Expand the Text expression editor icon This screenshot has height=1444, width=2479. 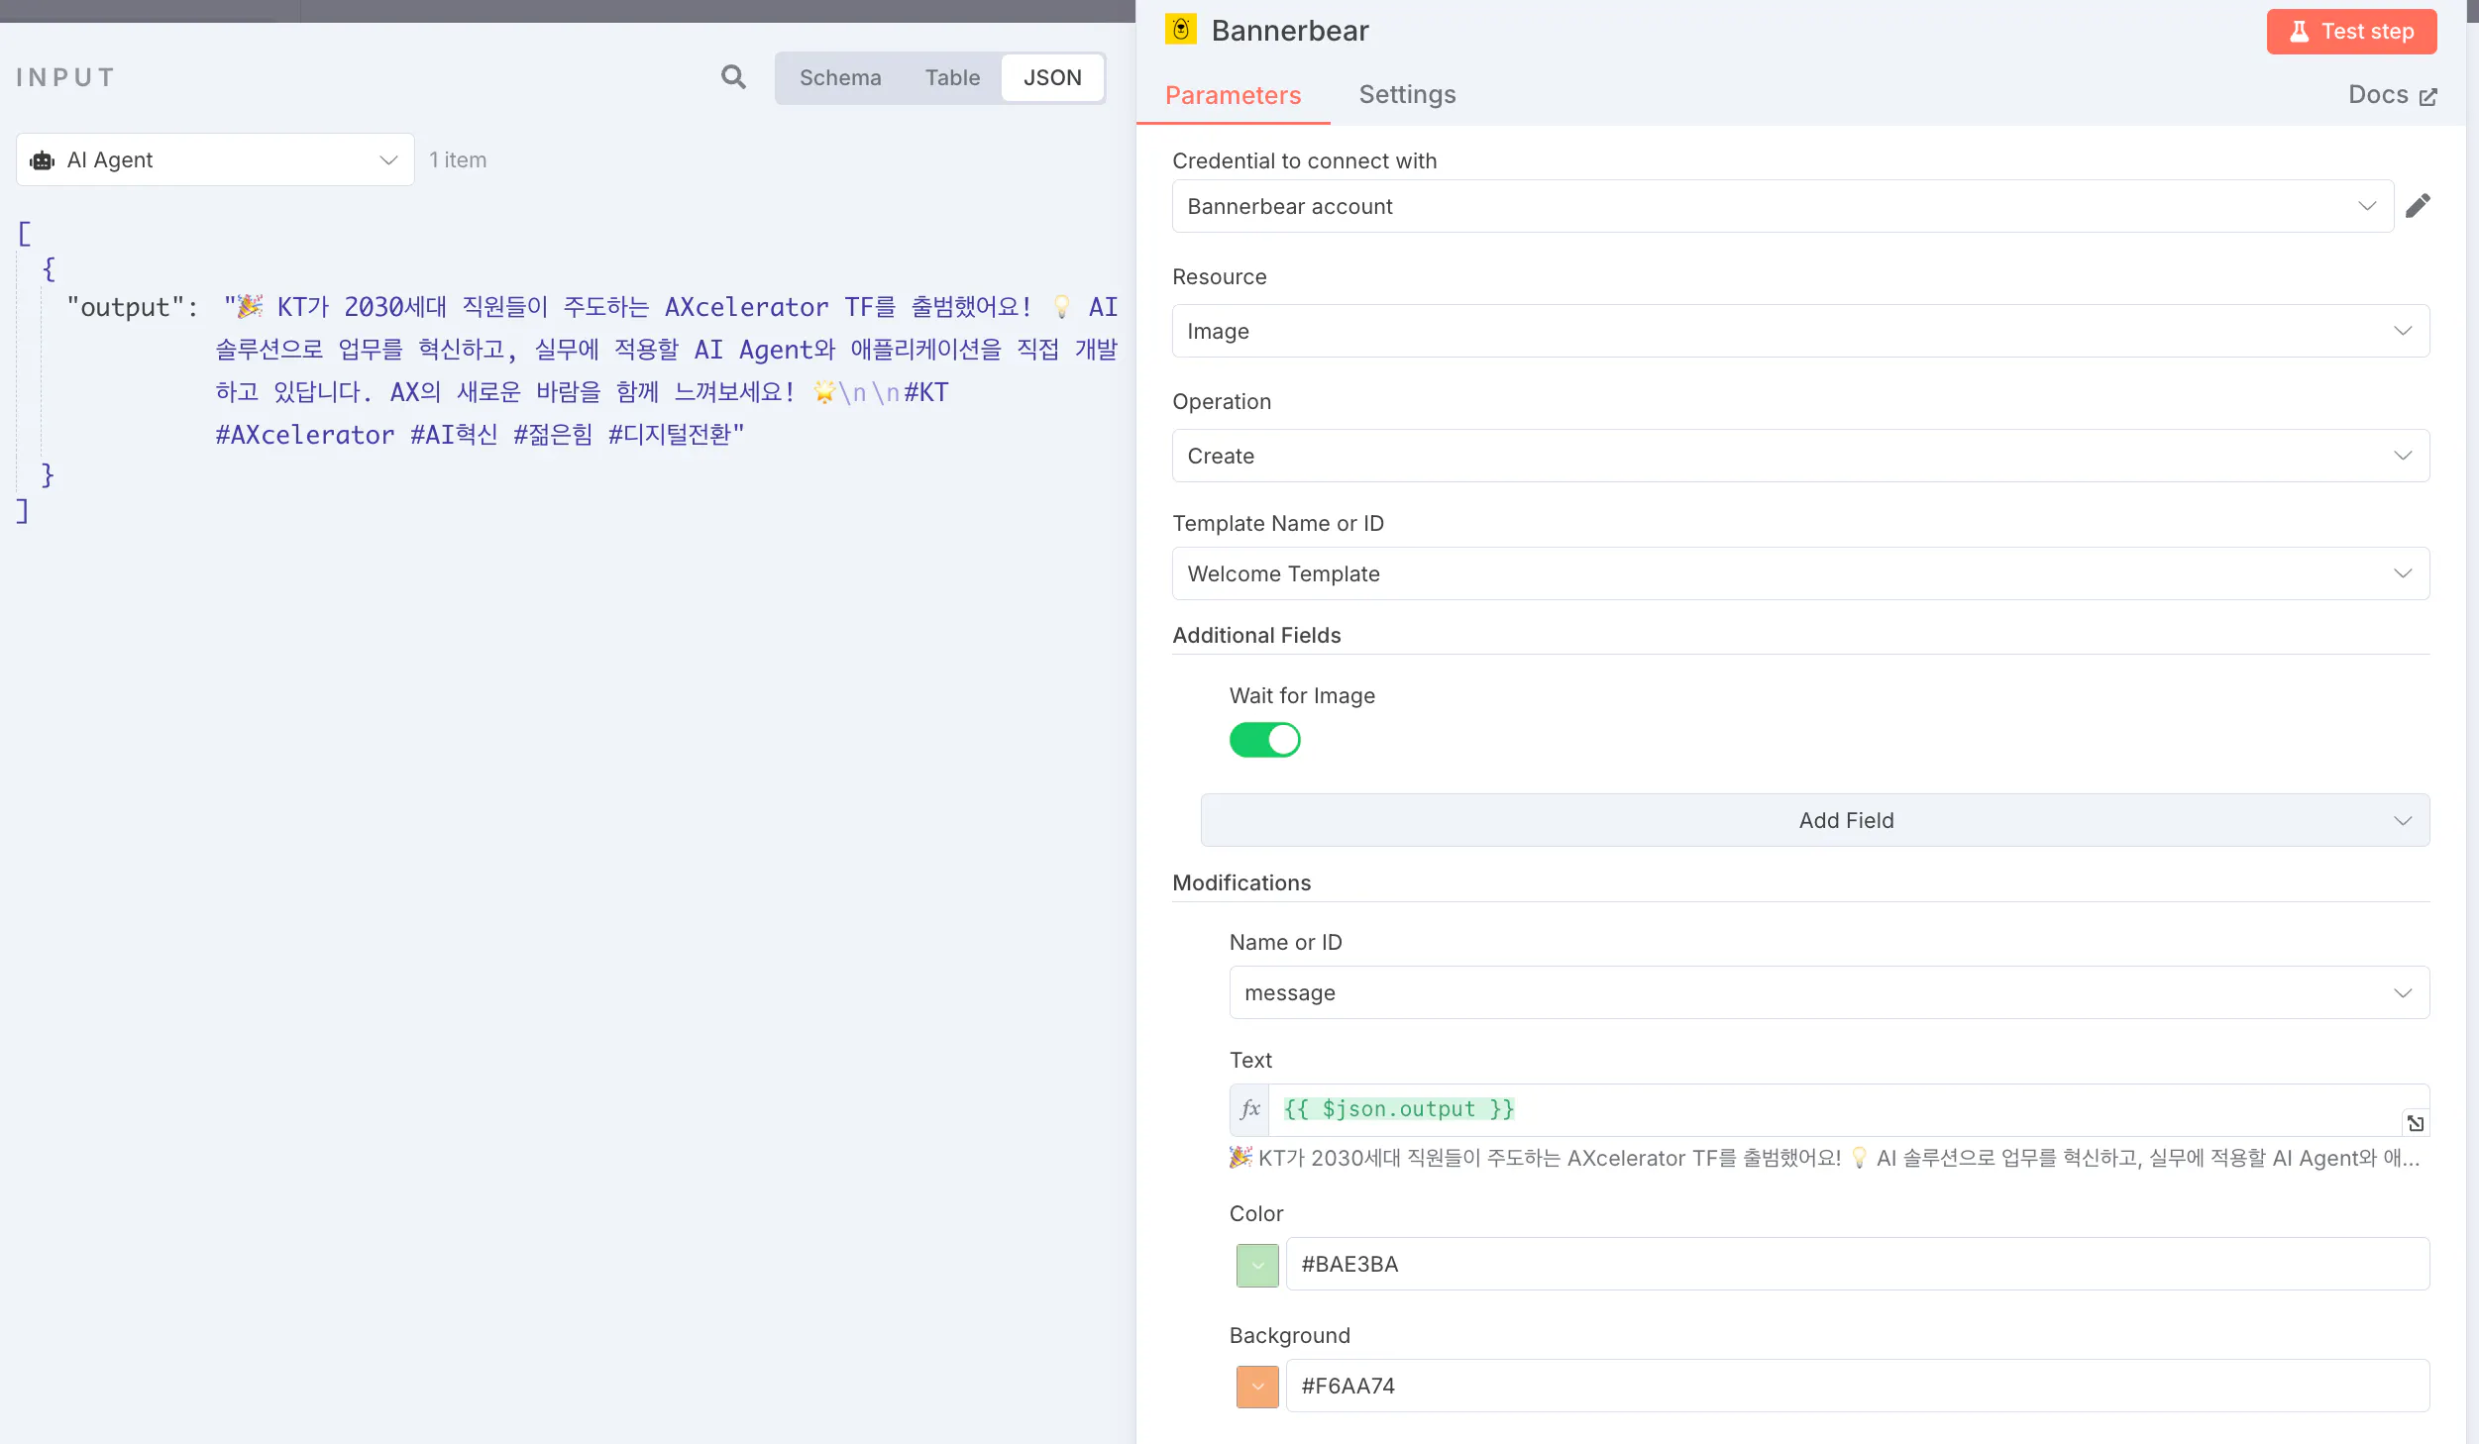click(2416, 1123)
